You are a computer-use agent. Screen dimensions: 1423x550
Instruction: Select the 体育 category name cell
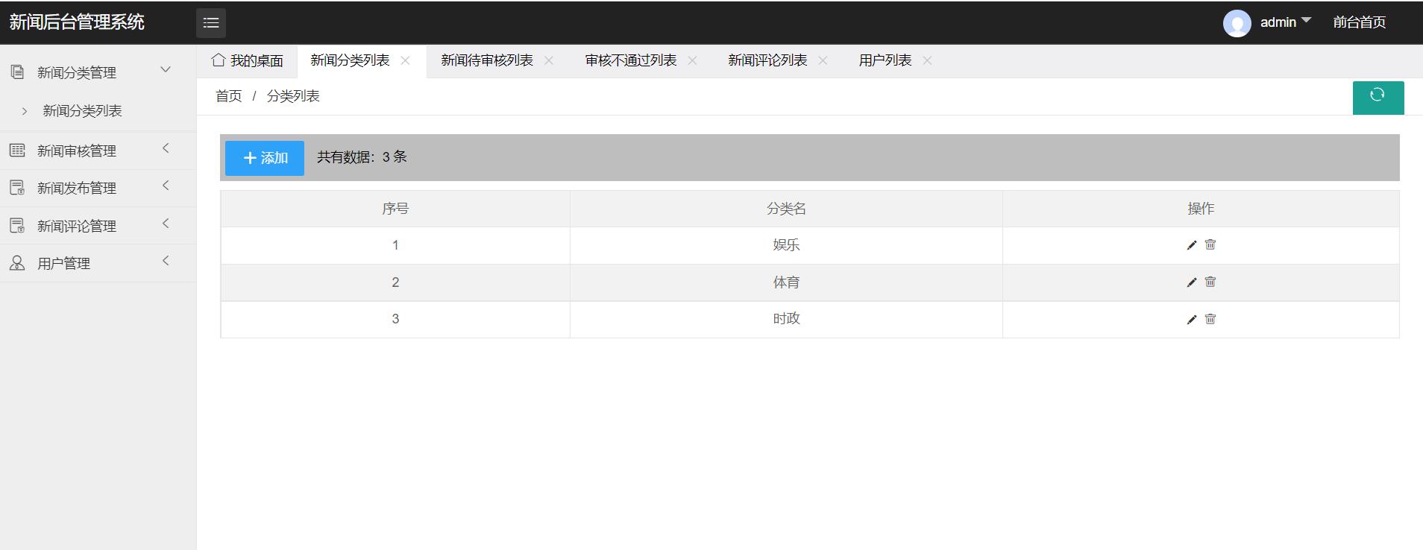coord(786,282)
